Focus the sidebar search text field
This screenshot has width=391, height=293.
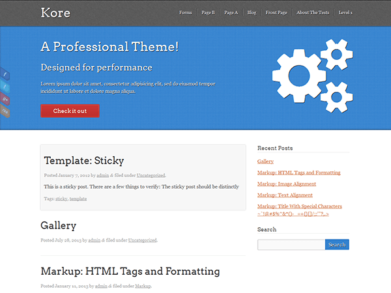click(291, 244)
